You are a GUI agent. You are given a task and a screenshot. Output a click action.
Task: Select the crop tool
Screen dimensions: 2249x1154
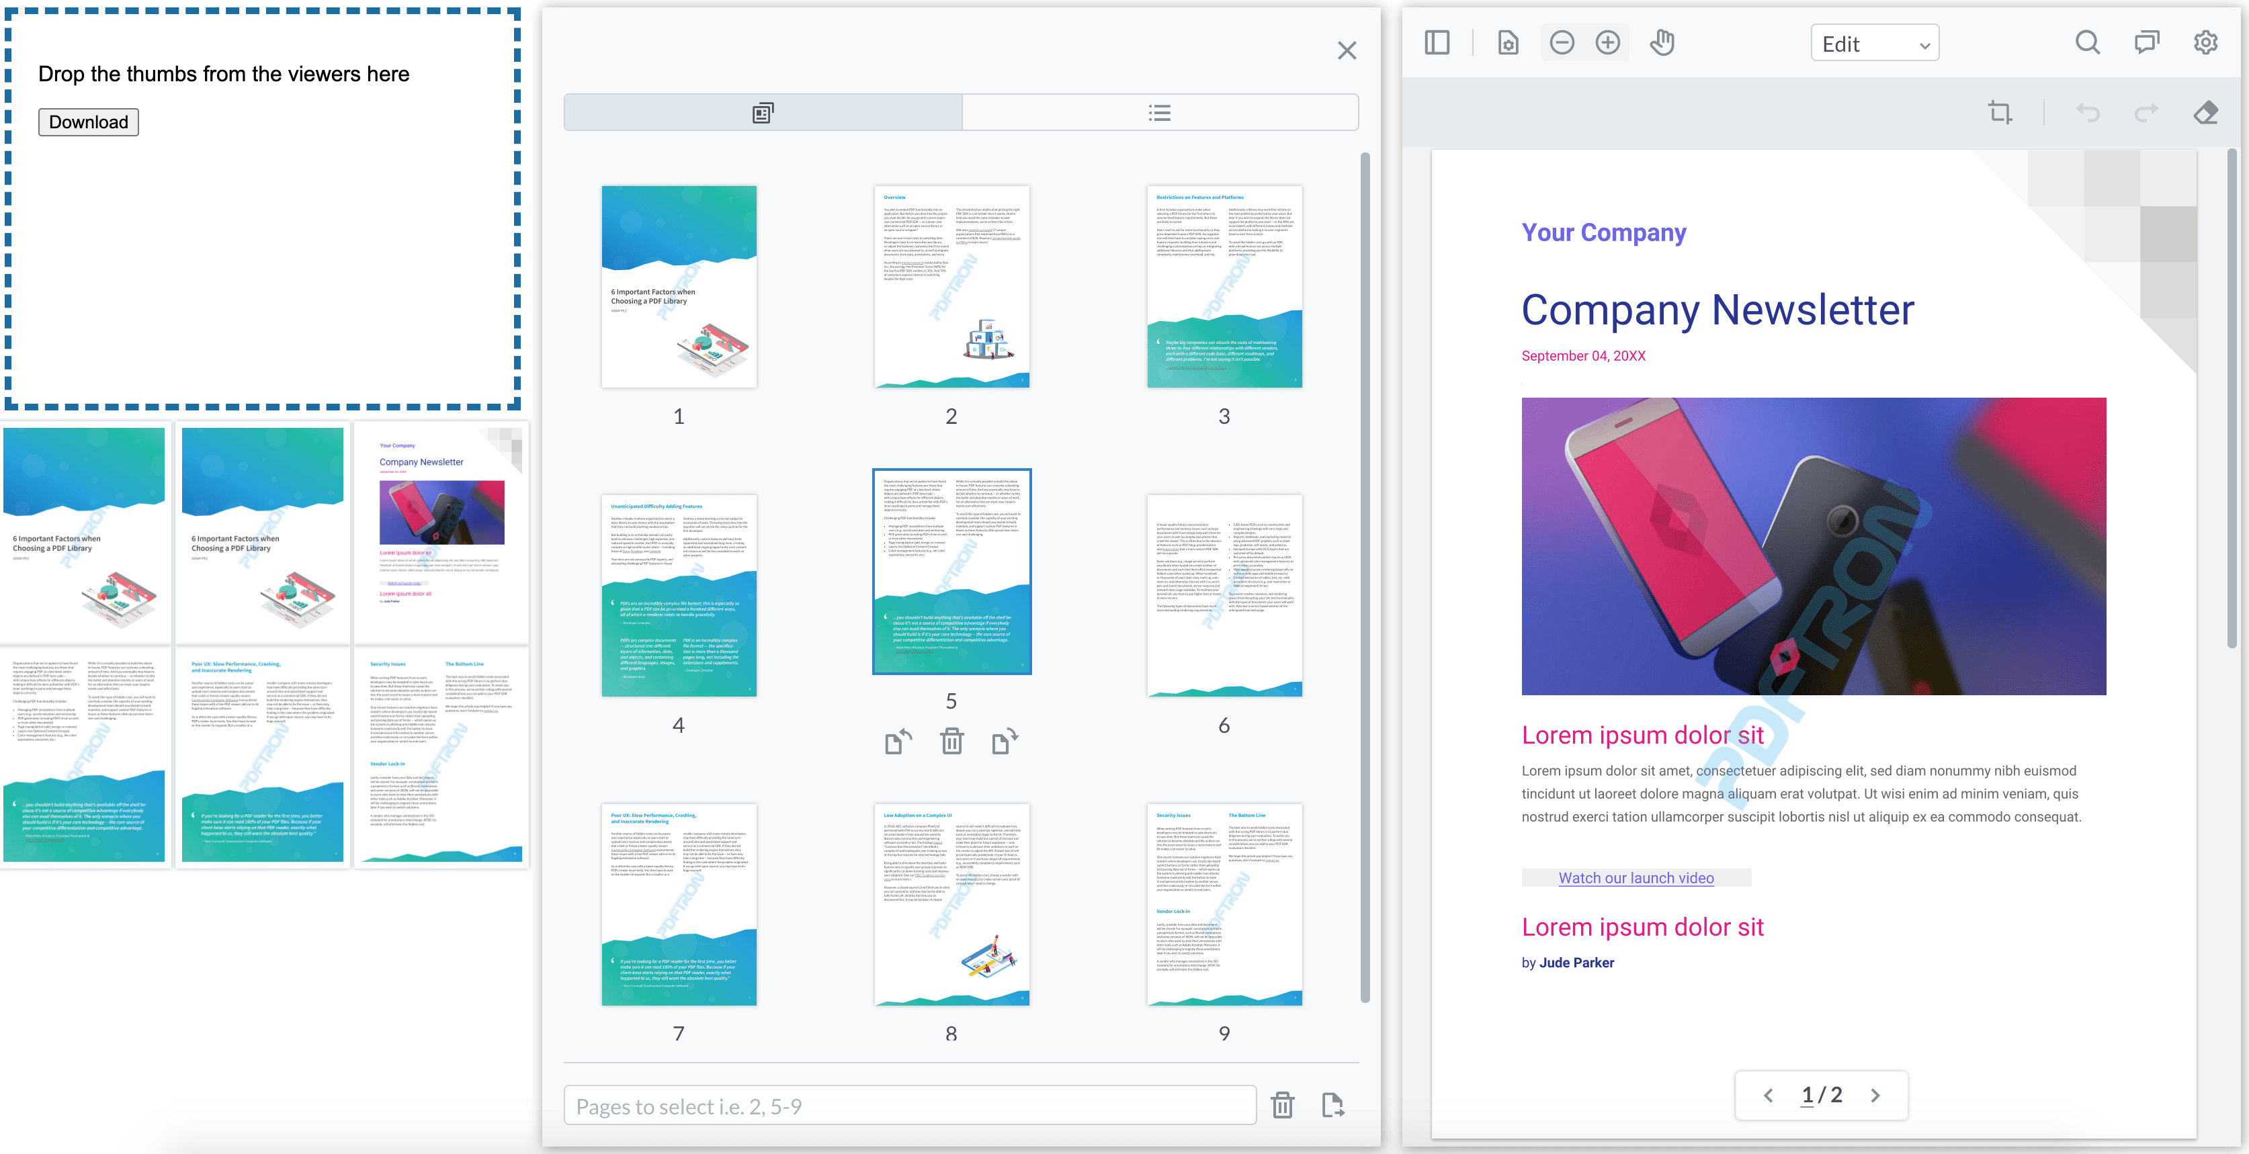click(2000, 113)
